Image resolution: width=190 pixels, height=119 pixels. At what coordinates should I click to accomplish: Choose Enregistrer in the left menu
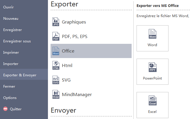click(12, 30)
